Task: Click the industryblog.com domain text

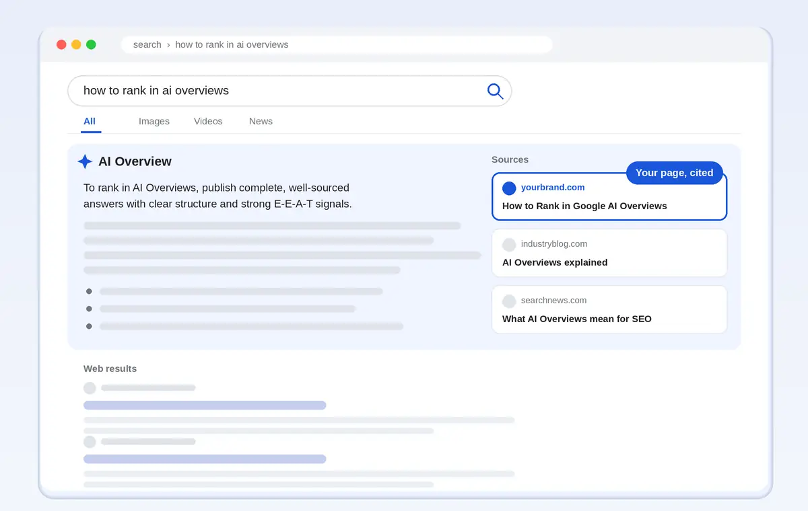Action: point(554,244)
